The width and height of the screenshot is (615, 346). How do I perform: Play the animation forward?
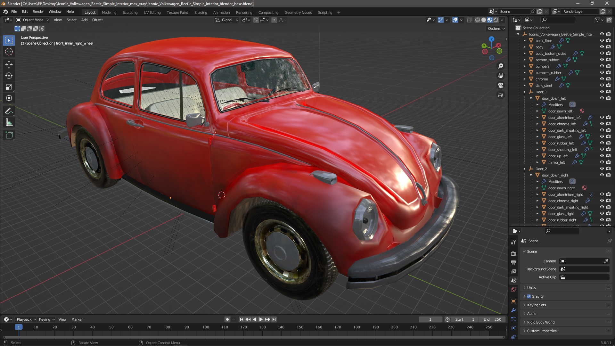261,319
